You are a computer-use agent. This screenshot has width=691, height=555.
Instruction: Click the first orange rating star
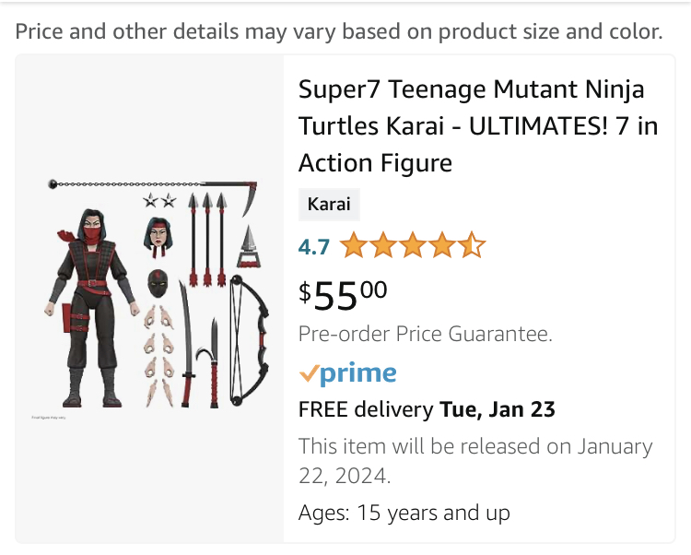coord(352,246)
